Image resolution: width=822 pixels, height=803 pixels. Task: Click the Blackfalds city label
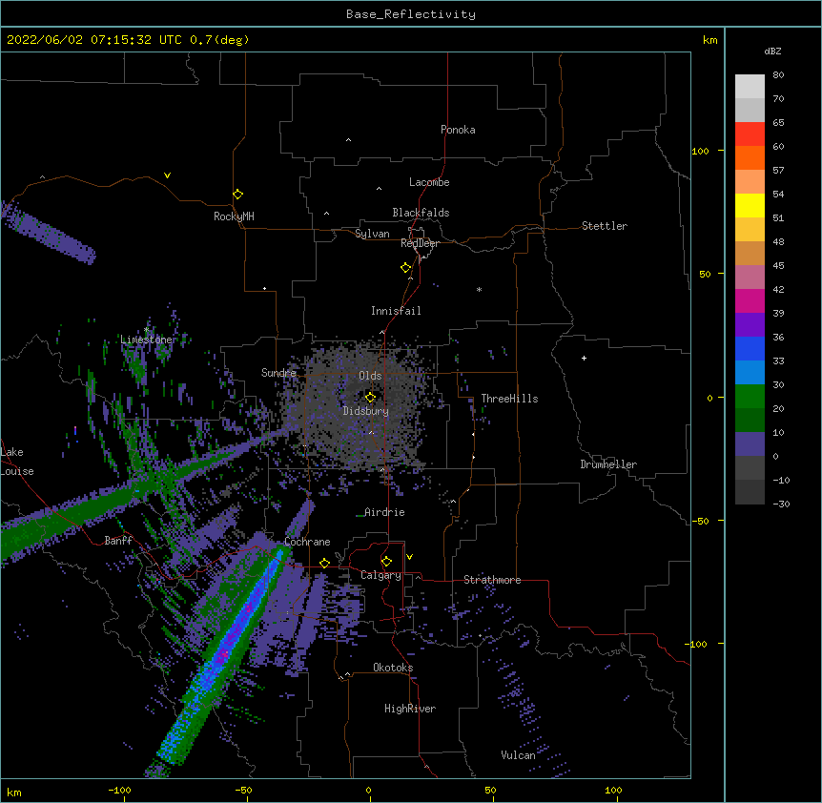point(421,213)
